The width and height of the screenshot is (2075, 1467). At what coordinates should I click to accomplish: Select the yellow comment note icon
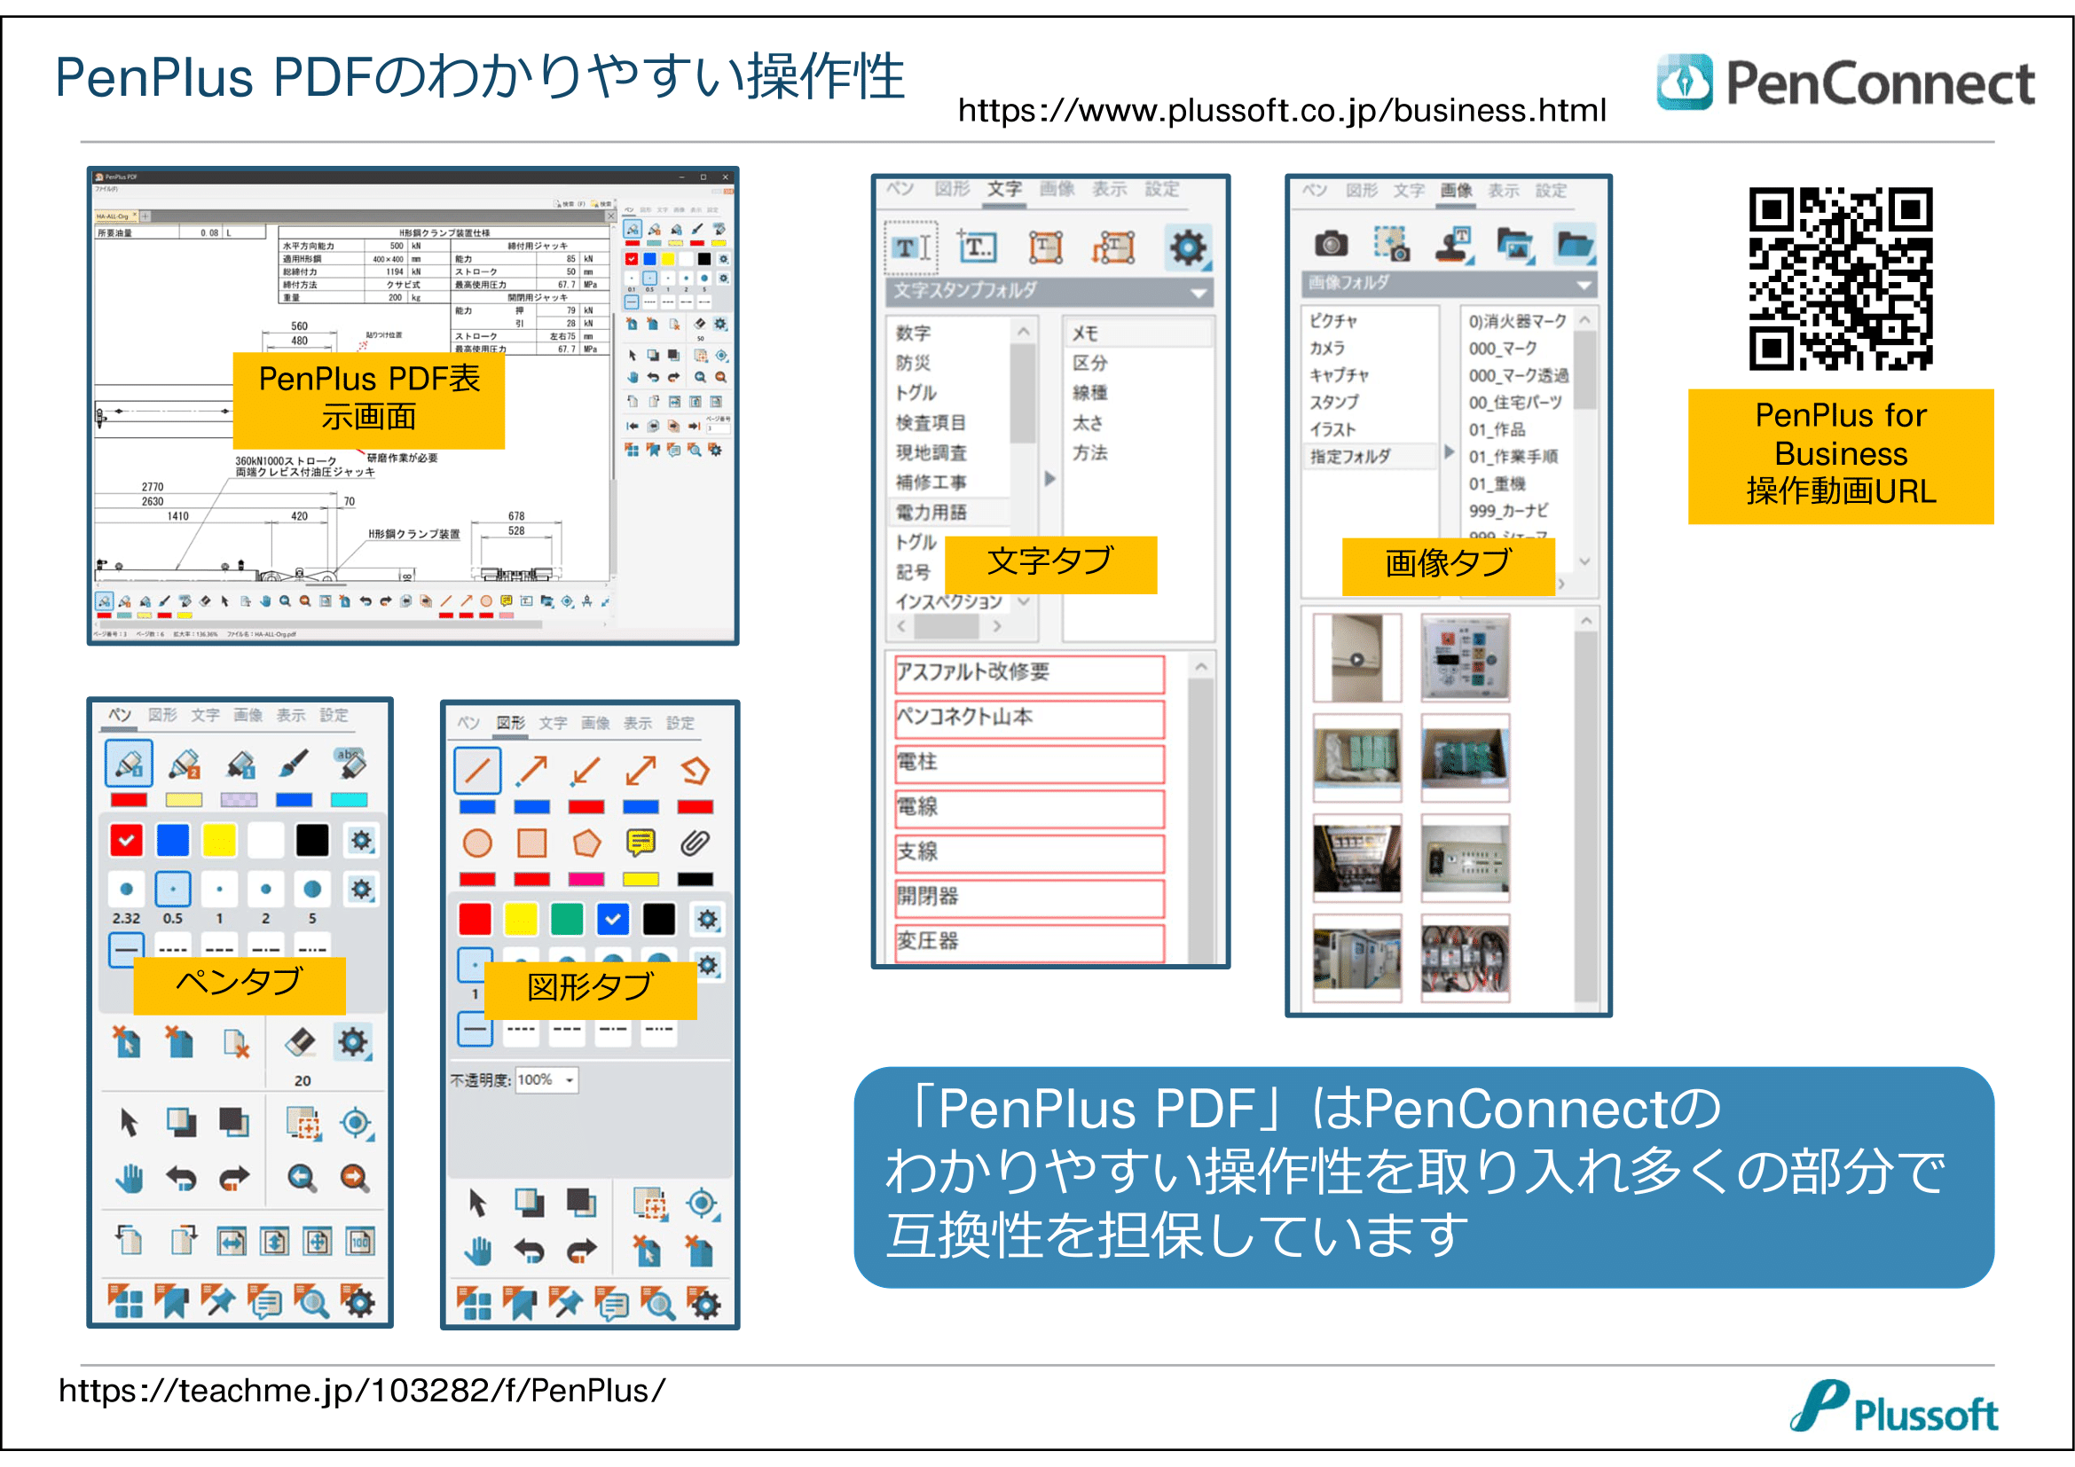click(641, 843)
